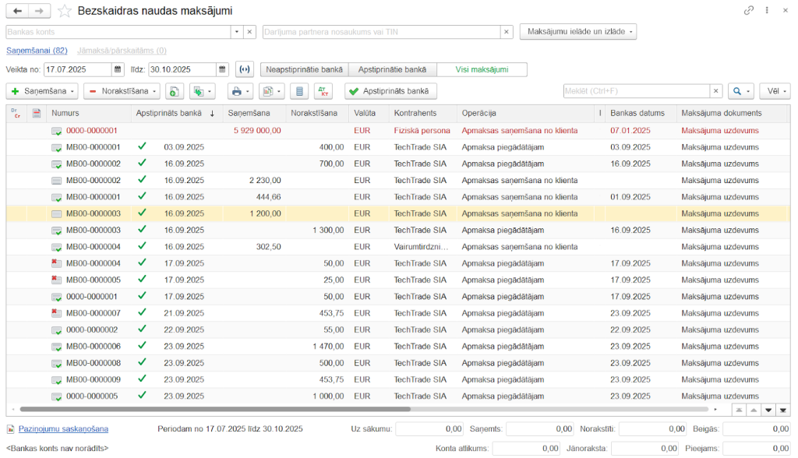Open the Paziņojumu saskaņošana link

tap(63, 428)
